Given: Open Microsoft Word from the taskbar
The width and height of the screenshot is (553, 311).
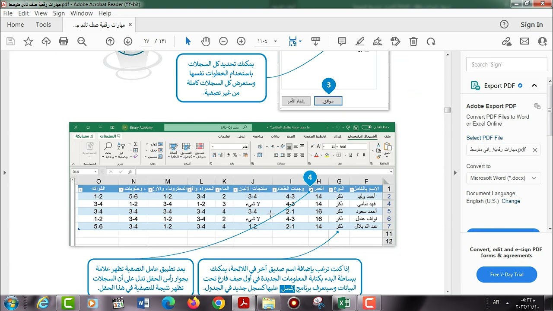Looking at the screenshot, I should pos(143,303).
